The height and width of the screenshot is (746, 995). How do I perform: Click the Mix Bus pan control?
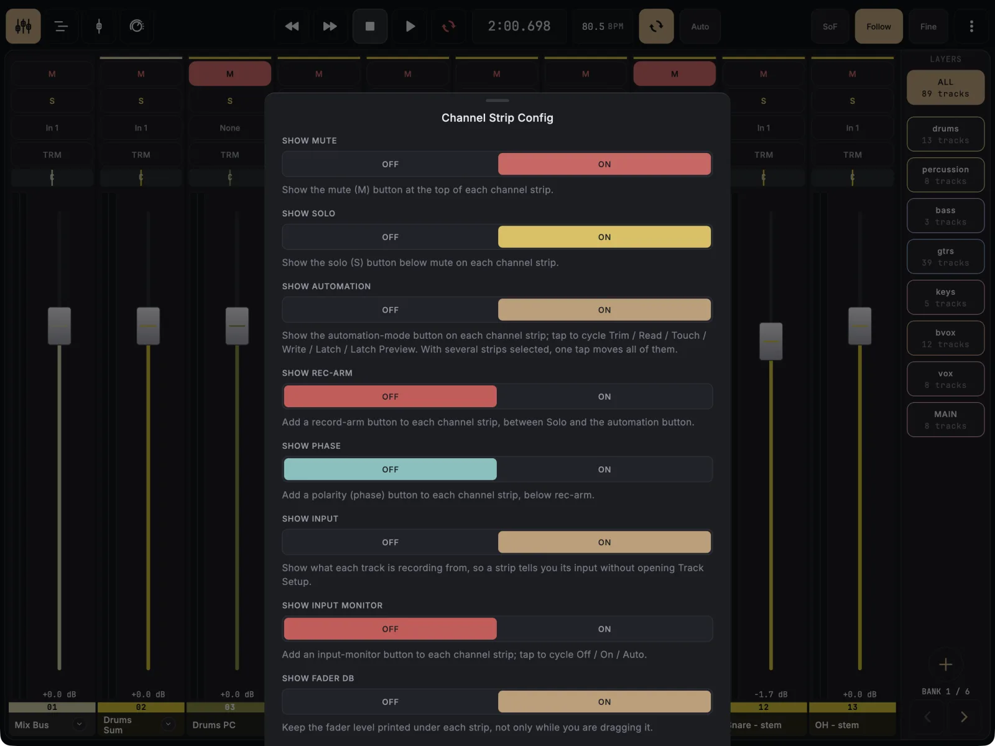click(52, 178)
